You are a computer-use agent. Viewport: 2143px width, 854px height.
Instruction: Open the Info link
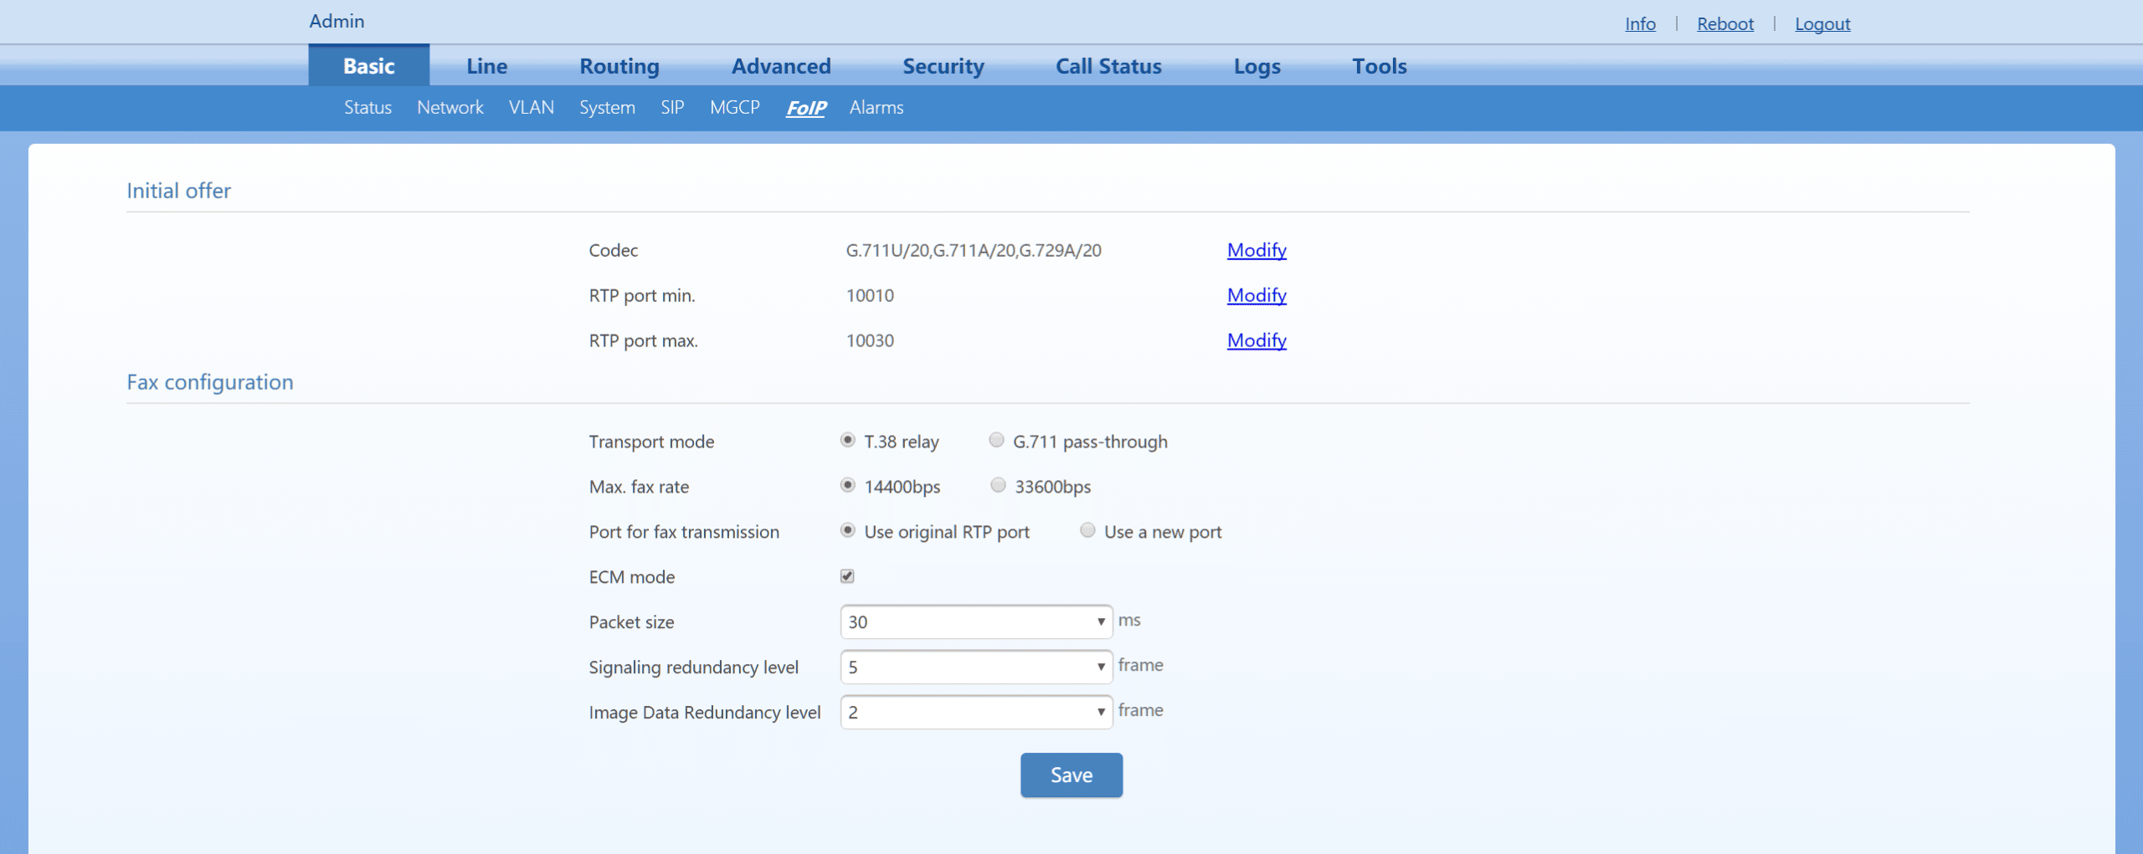coord(1640,23)
